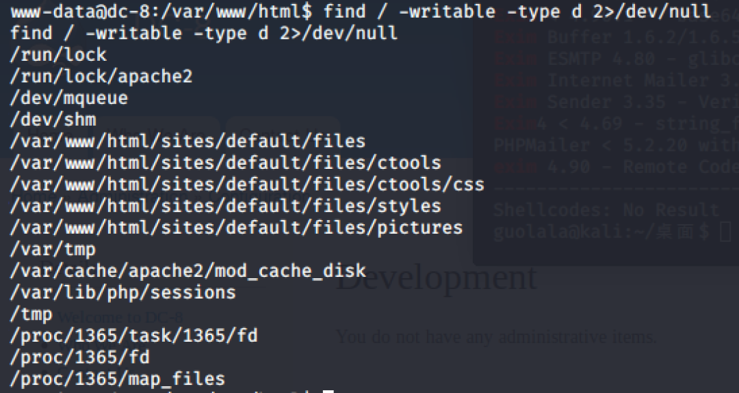The width and height of the screenshot is (739, 393).
Task: Select the path ending in files/ctools
Action: pyautogui.click(x=225, y=163)
